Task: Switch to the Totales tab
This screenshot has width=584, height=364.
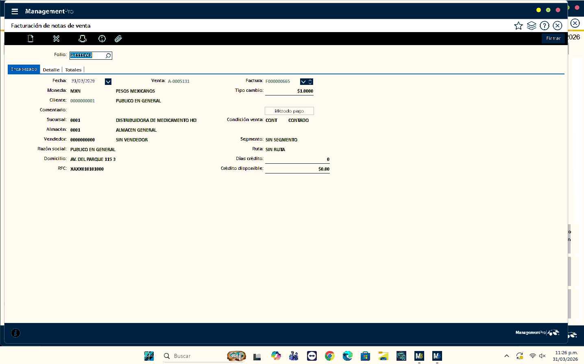Action: 73,70
